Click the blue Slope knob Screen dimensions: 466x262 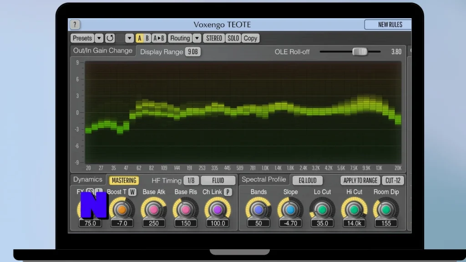290,210
